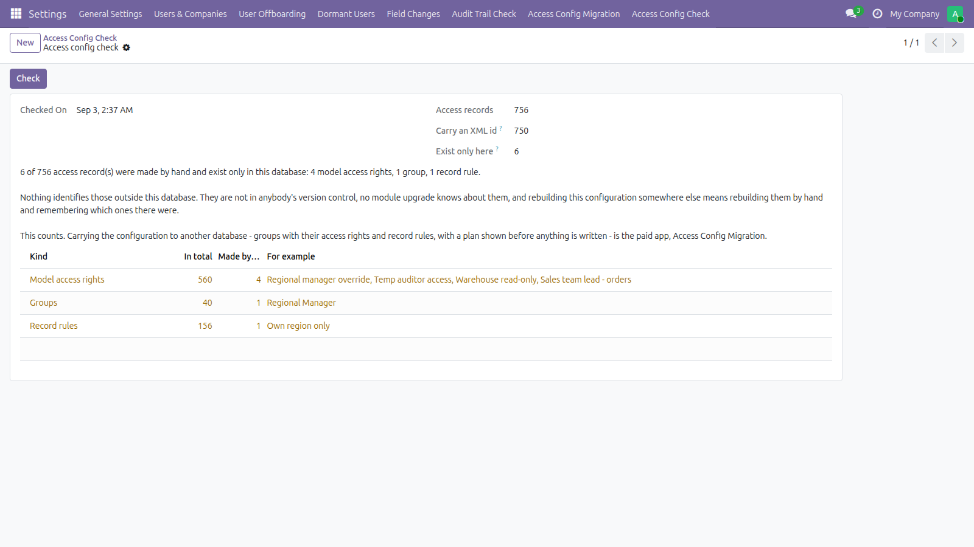Click the Checked On field label
The image size is (974, 547).
pos(43,110)
